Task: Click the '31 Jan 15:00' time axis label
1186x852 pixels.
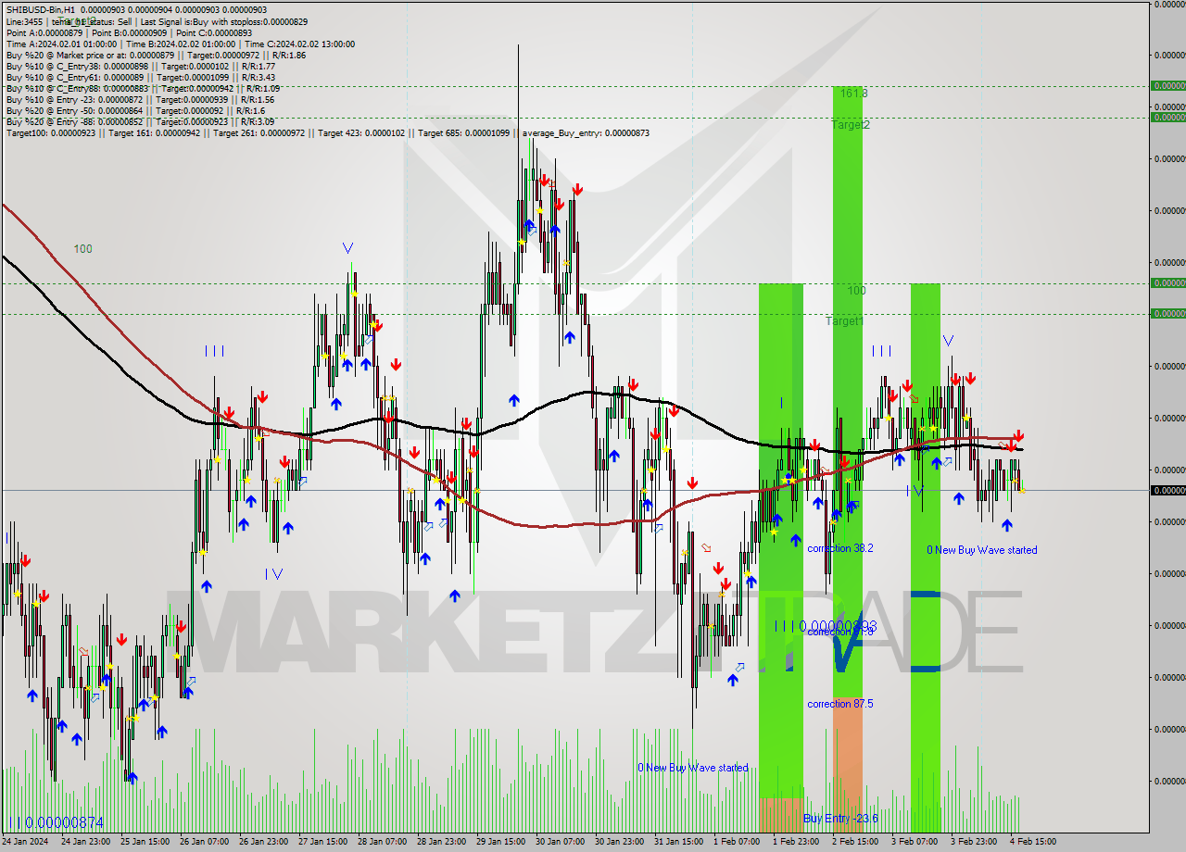Action: point(678,842)
